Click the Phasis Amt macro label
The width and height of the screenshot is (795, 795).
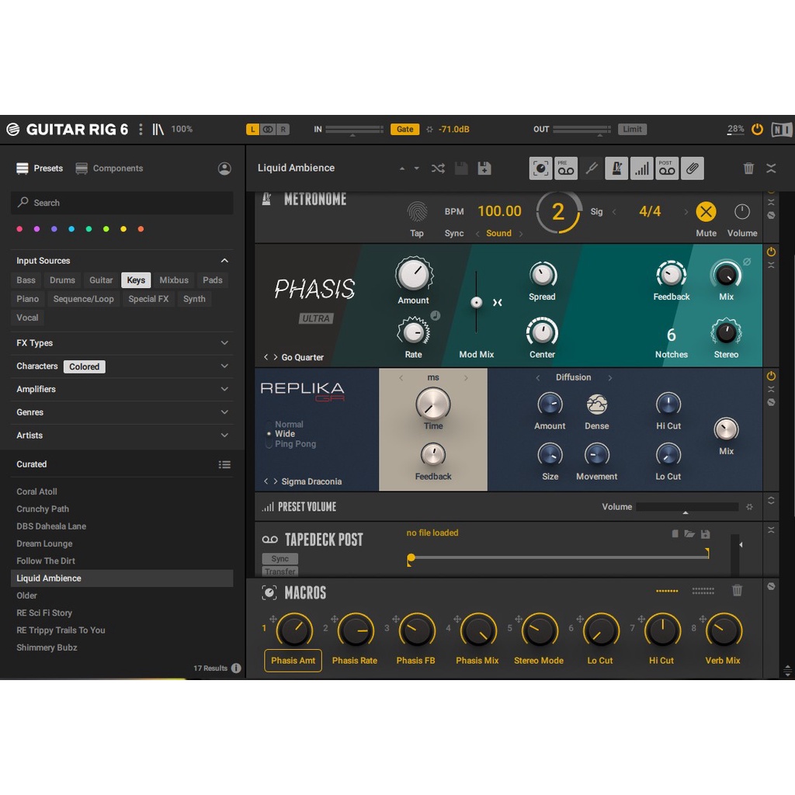(x=293, y=661)
